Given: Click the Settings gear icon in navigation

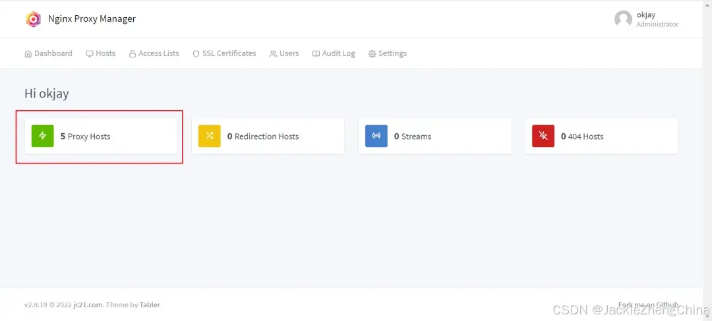Looking at the screenshot, I should tap(372, 53).
